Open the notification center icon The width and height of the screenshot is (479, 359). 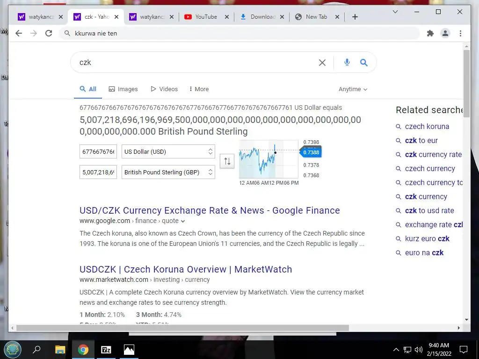[464, 350]
